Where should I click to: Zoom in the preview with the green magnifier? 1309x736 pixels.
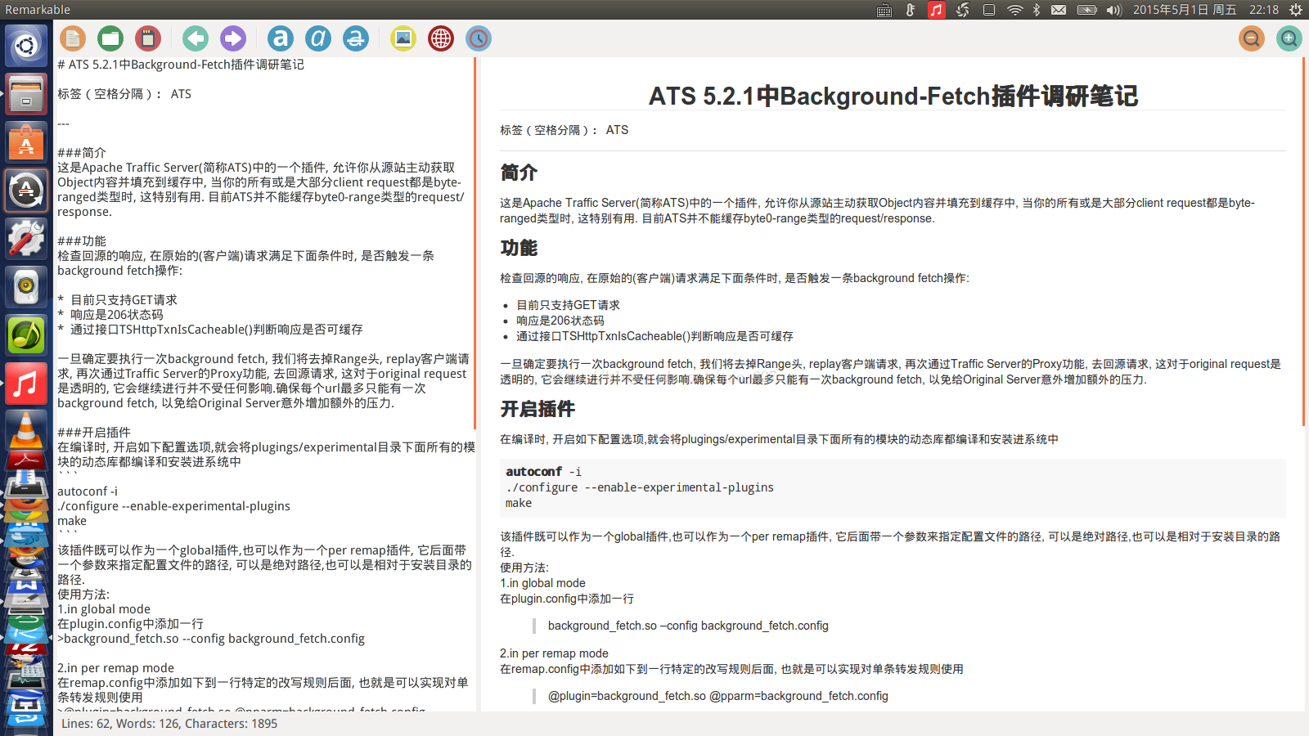(1289, 38)
